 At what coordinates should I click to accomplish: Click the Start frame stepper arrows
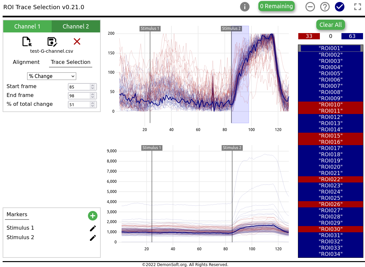click(x=93, y=87)
